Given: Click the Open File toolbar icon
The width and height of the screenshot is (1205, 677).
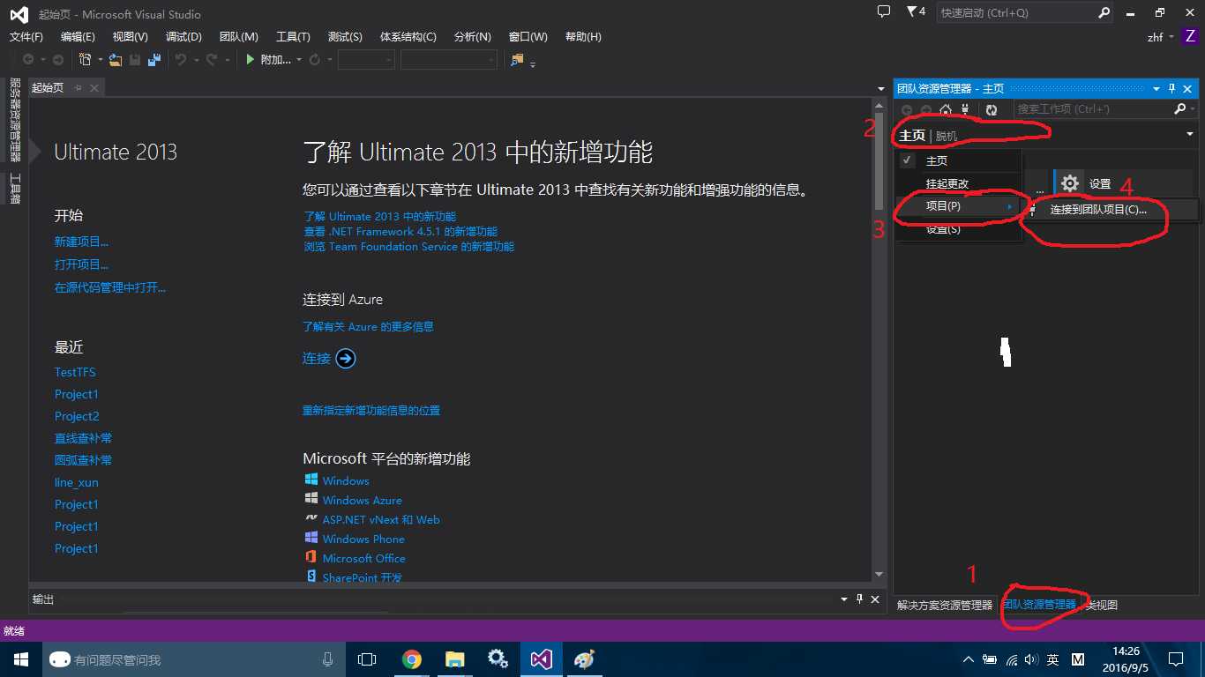Looking at the screenshot, I should (116, 59).
